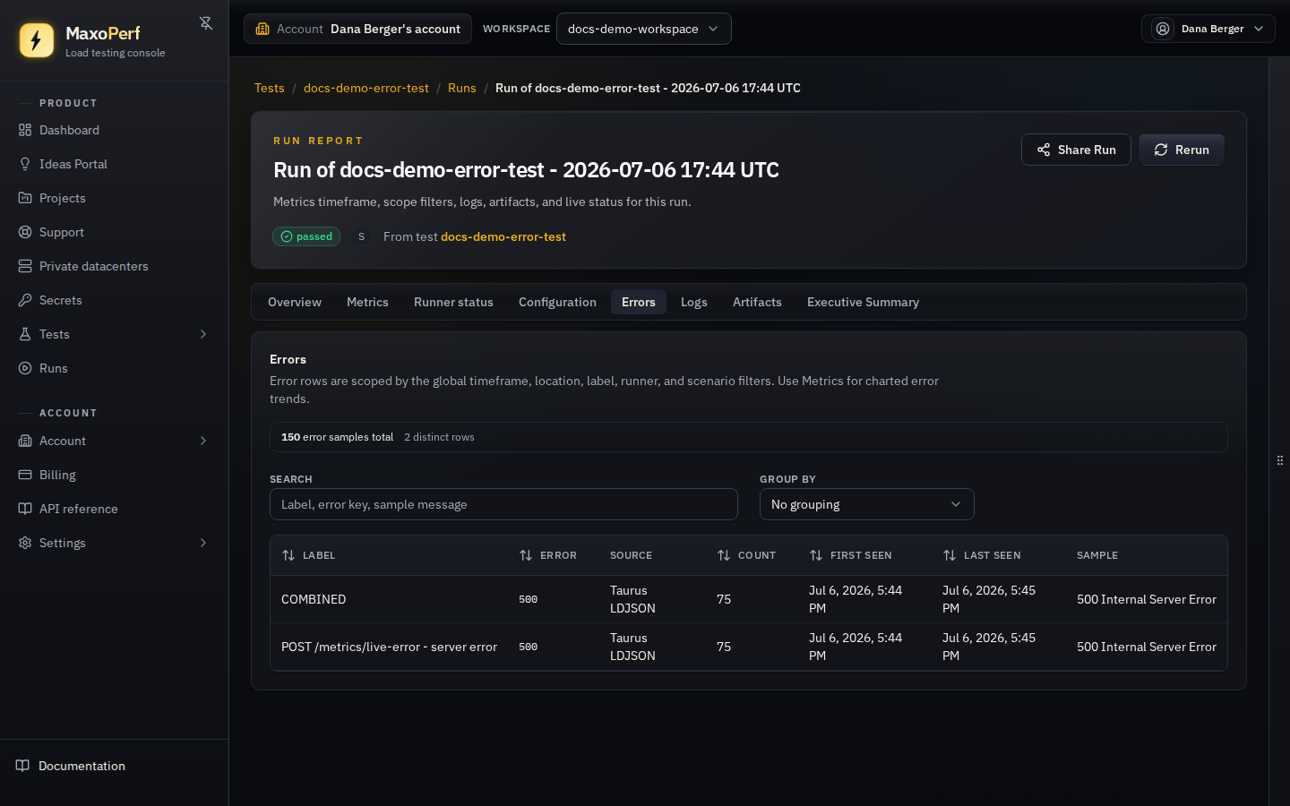Image resolution: width=1290 pixels, height=806 pixels.
Task: Click the Runs play-circle icon
Action: [25, 368]
